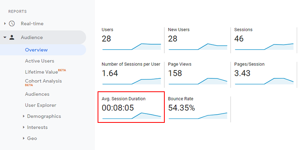
Task: Select Number of Sessions per User card
Action: tap(131, 75)
